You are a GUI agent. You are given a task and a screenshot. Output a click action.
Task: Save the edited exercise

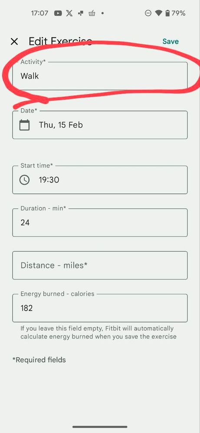point(170,41)
